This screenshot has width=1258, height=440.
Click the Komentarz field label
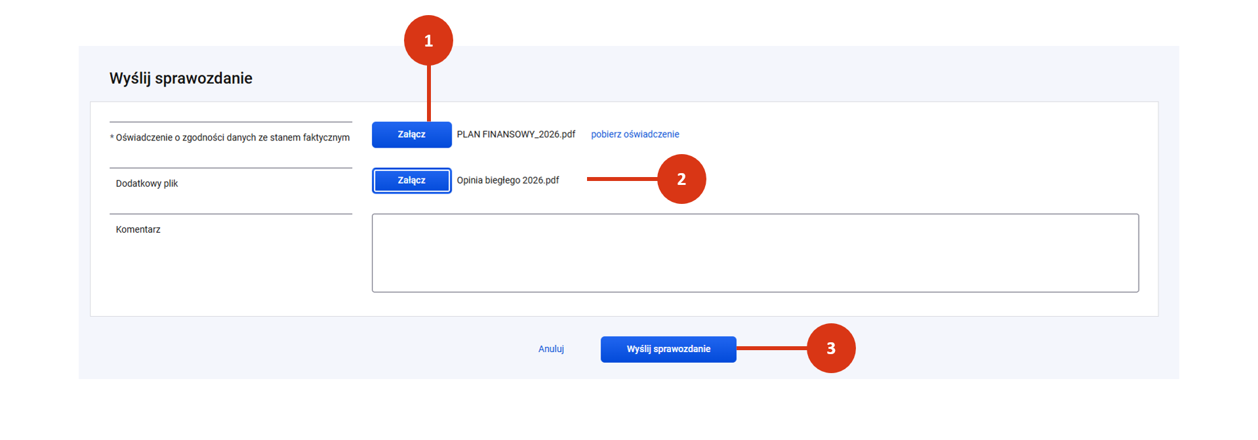point(138,230)
